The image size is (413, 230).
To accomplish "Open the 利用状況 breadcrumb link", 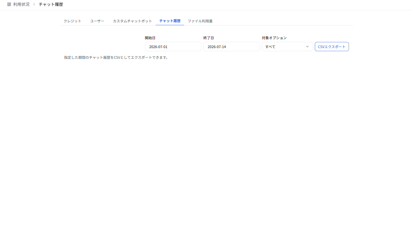I will pyautogui.click(x=21, y=4).
